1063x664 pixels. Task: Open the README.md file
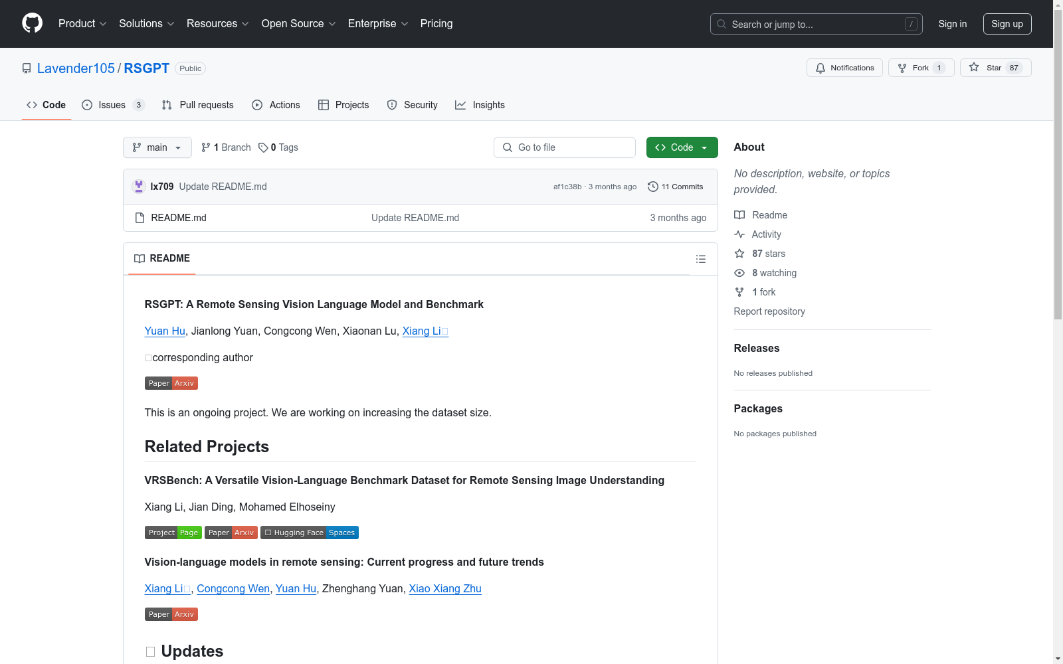click(x=179, y=218)
